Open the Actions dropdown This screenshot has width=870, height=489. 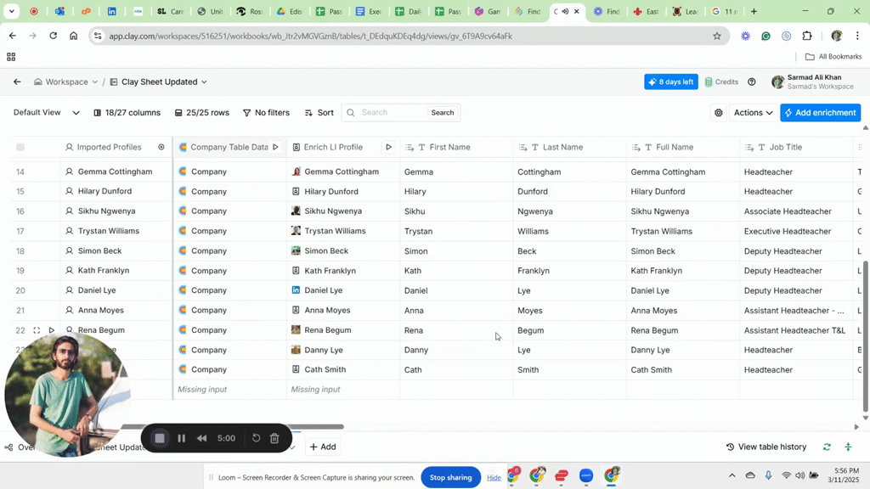pyautogui.click(x=753, y=113)
